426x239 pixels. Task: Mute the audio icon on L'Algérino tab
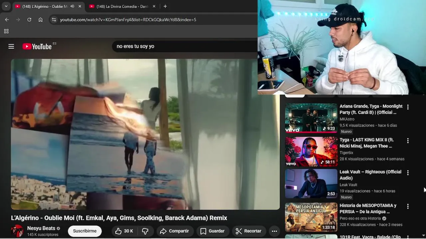coord(72,6)
